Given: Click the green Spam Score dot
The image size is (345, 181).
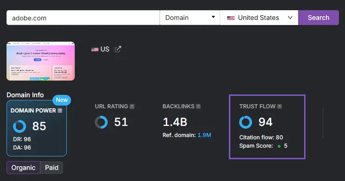Looking at the screenshot, I should click(x=279, y=146).
